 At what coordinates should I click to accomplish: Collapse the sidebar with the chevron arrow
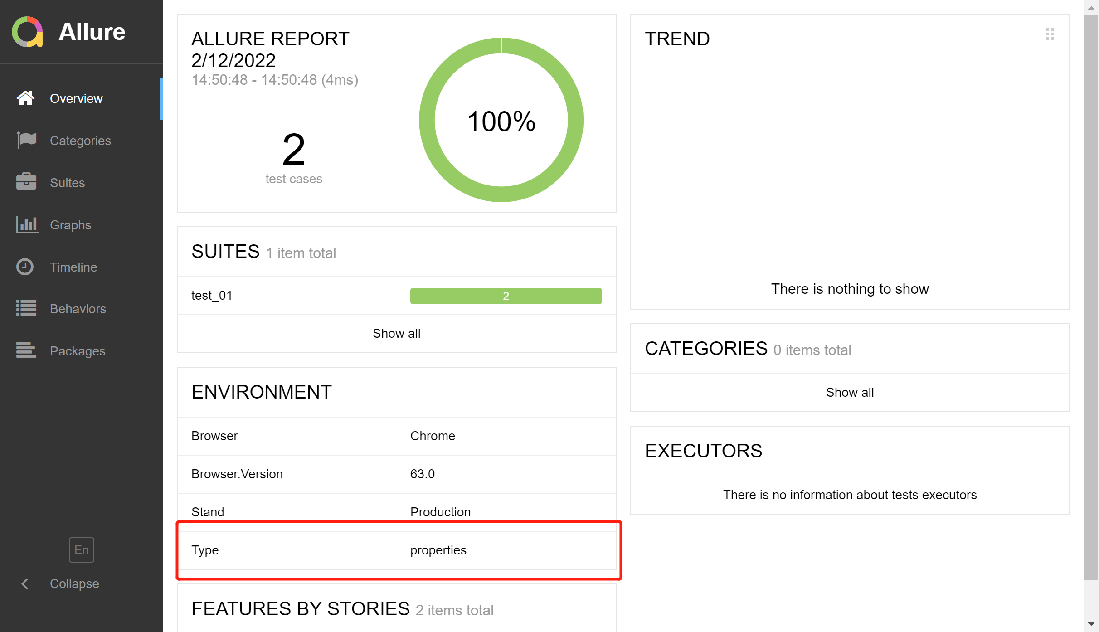click(x=25, y=583)
